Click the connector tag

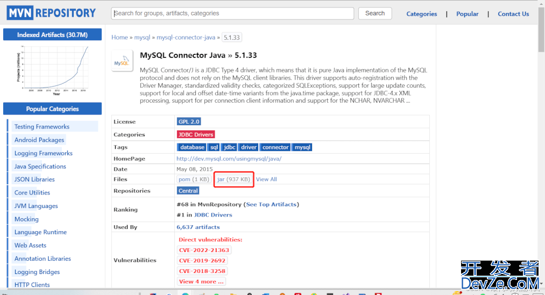point(275,147)
